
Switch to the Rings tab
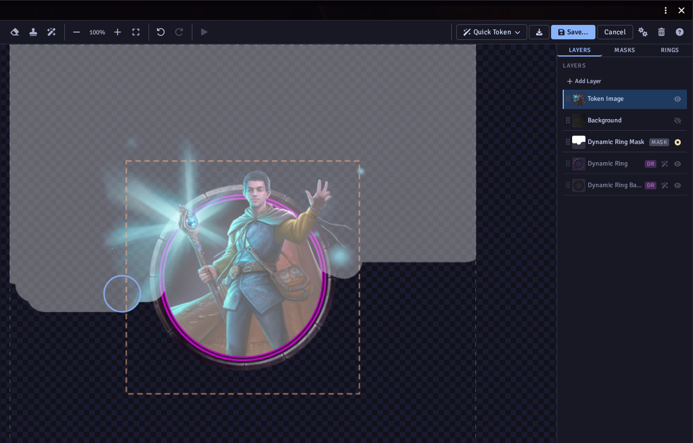(x=670, y=50)
